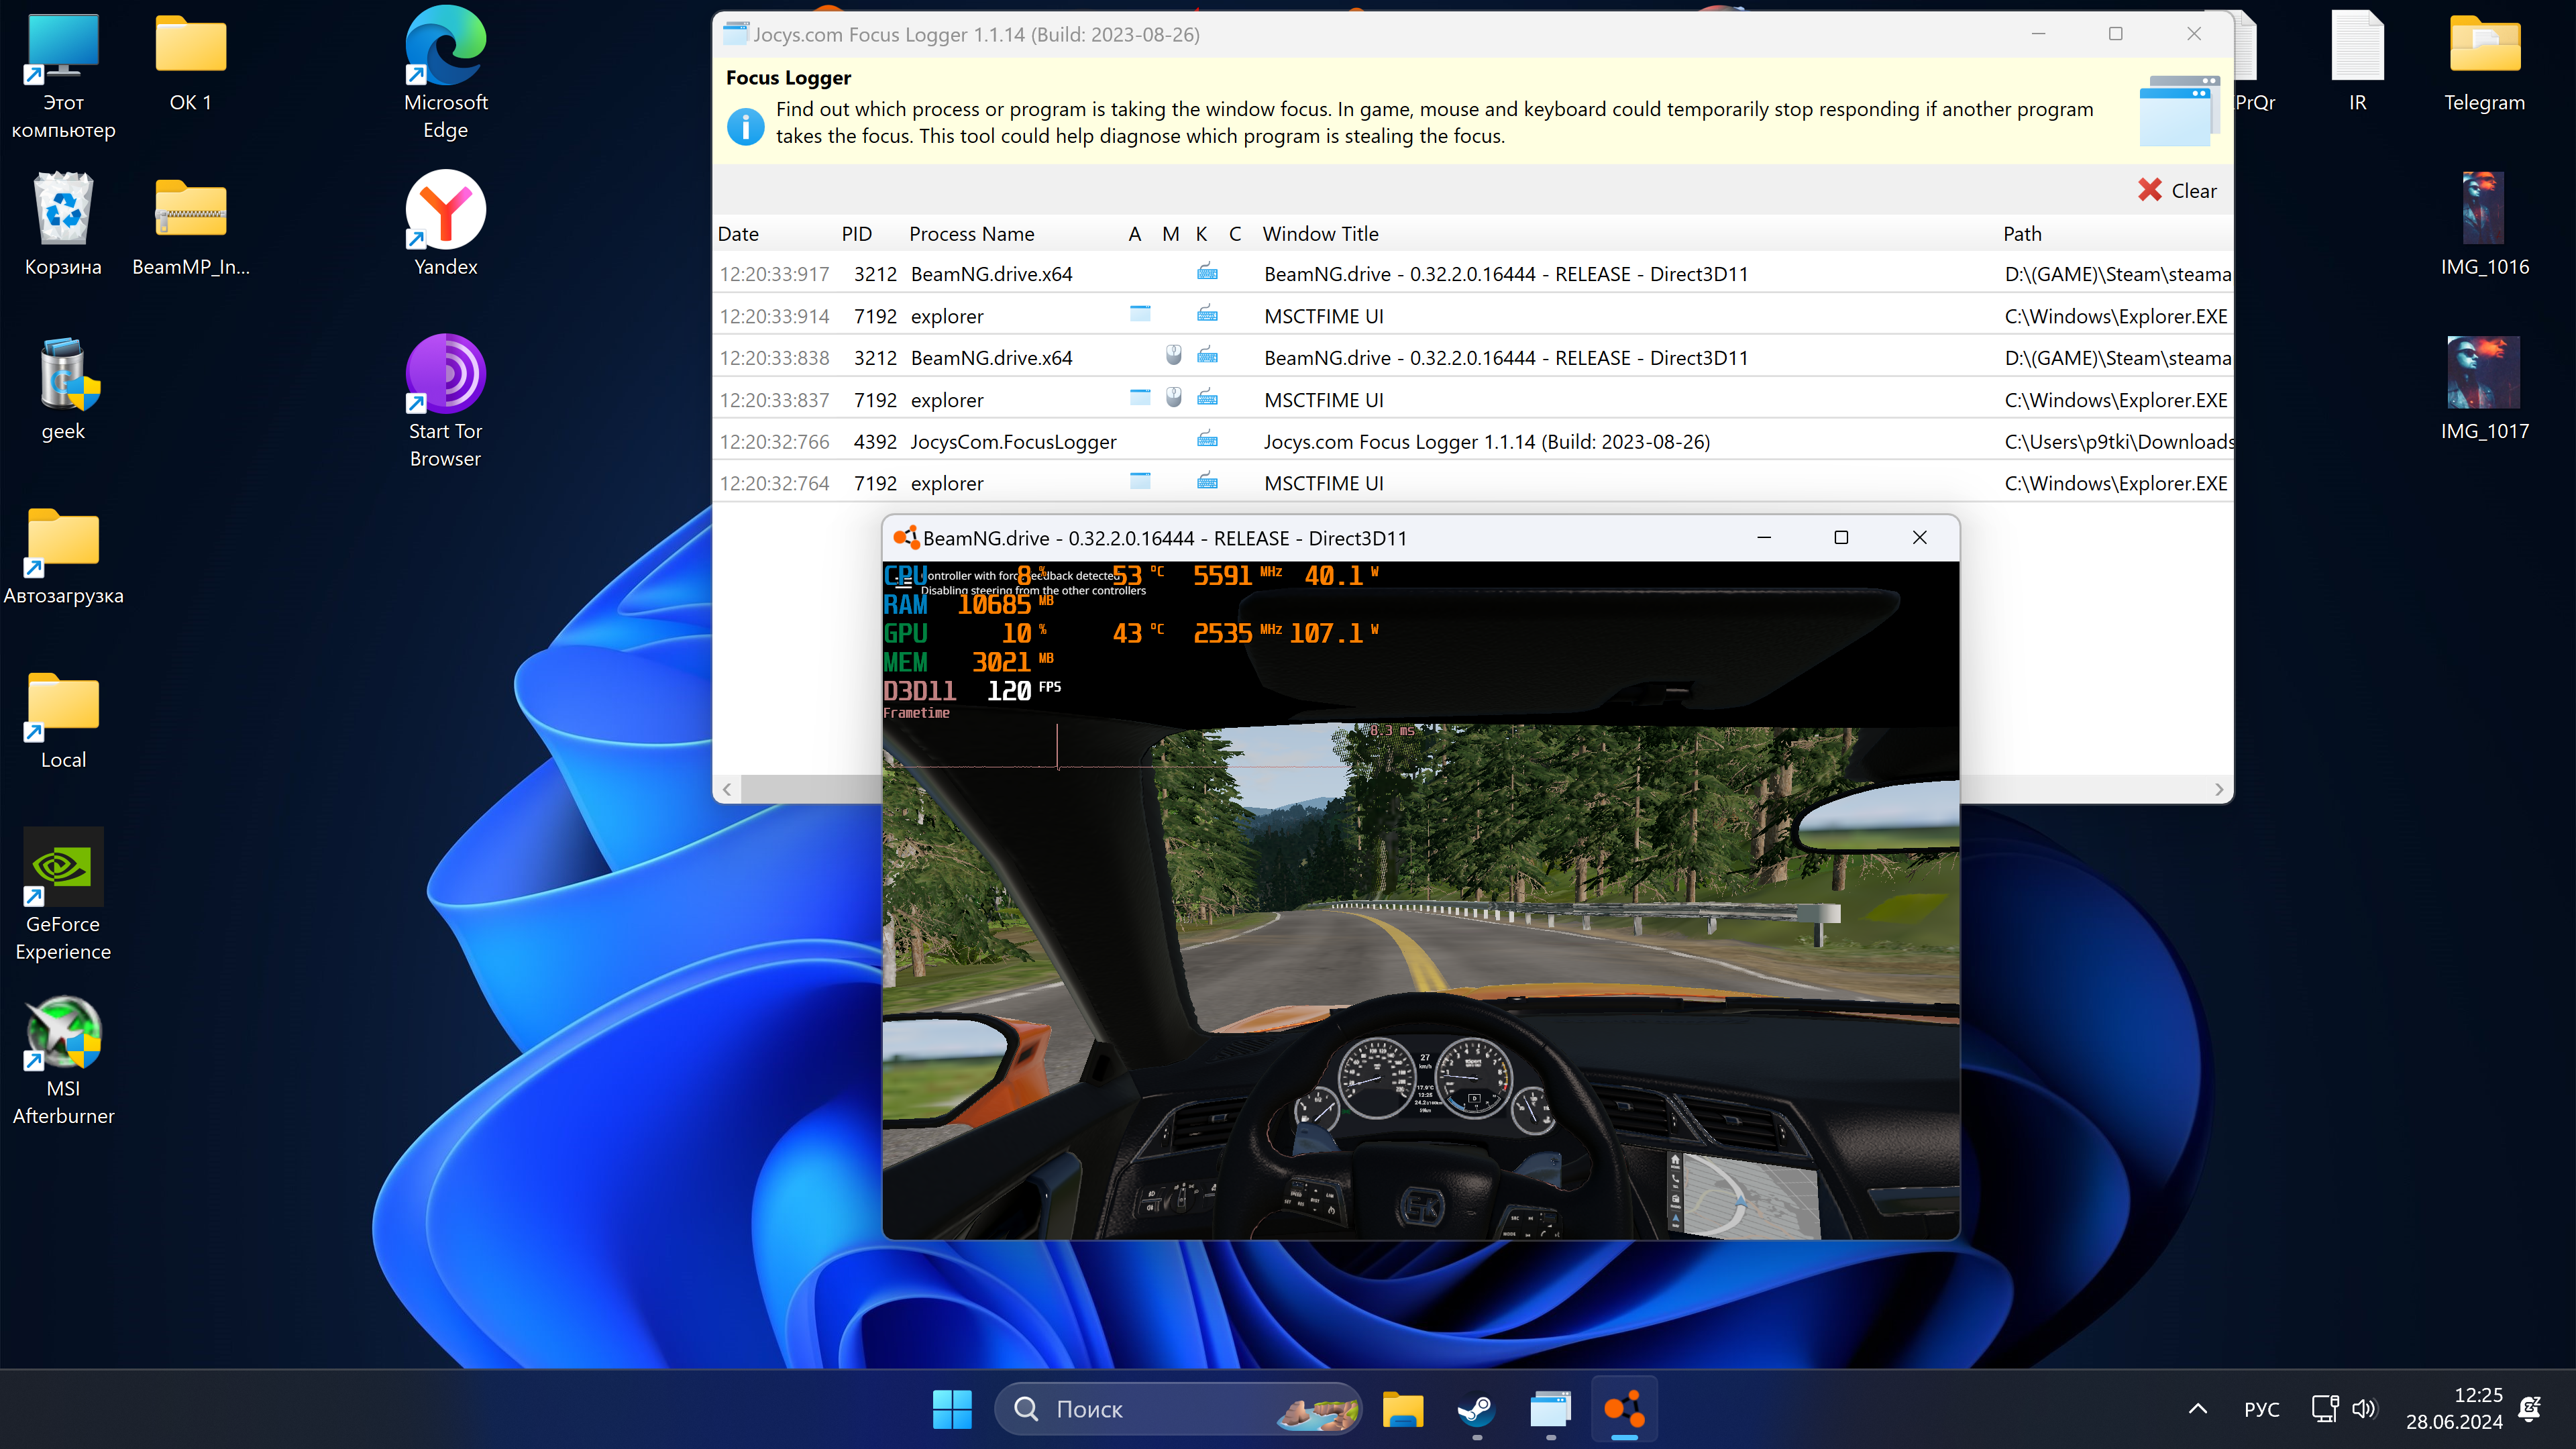Open Steam from the taskbar
This screenshot has width=2576, height=1449.
1476,1409
